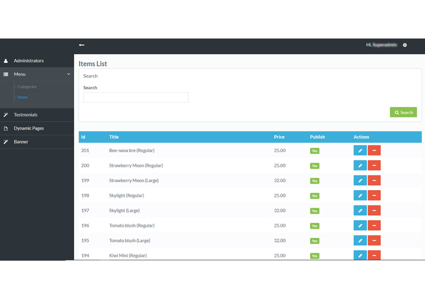Open the Banner sidebar link
Screen dimensions: 425x281
tap(21, 142)
